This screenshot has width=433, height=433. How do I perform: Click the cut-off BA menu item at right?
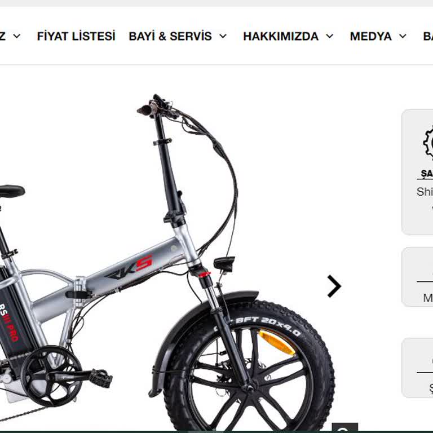(x=428, y=36)
